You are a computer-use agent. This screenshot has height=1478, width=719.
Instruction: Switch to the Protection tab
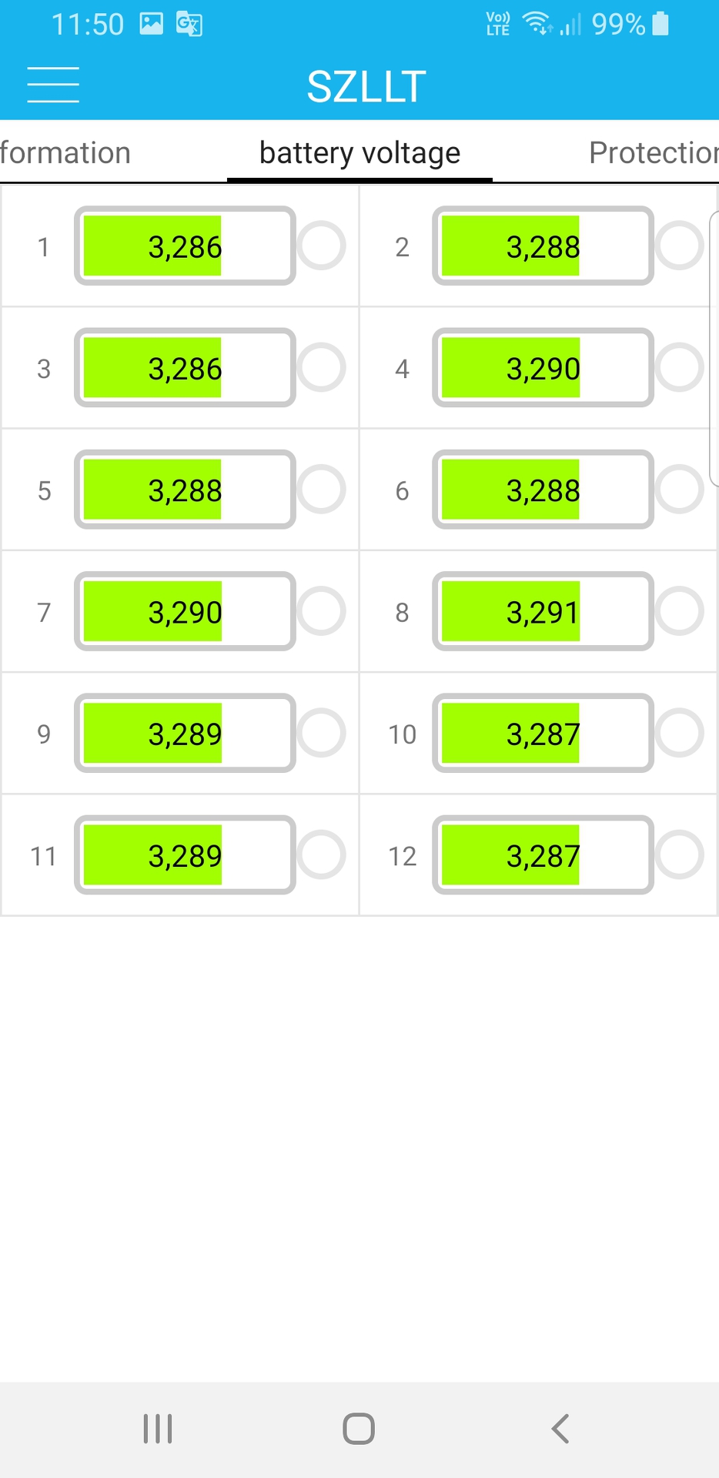[653, 152]
